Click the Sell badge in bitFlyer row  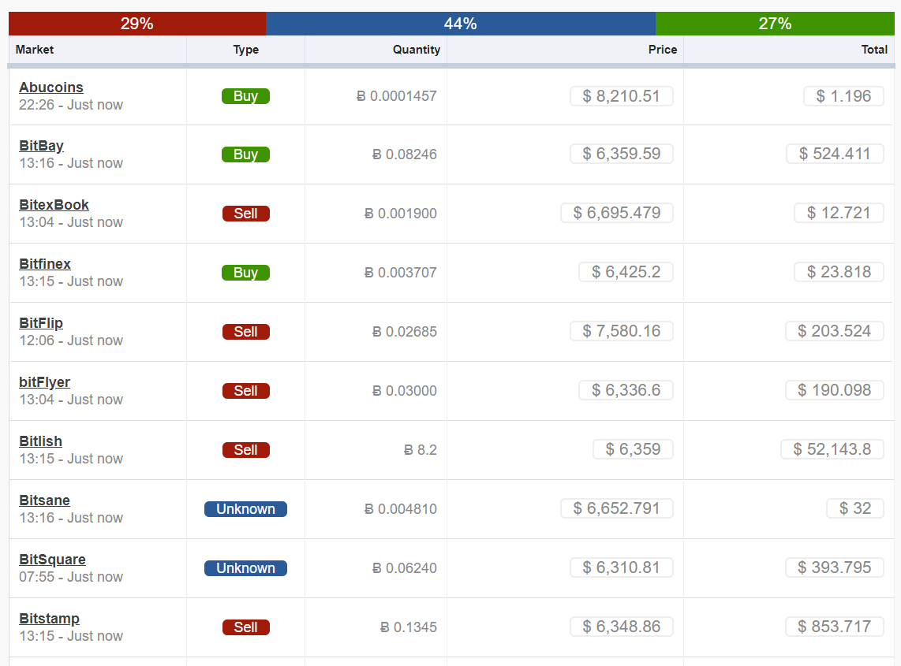point(246,391)
